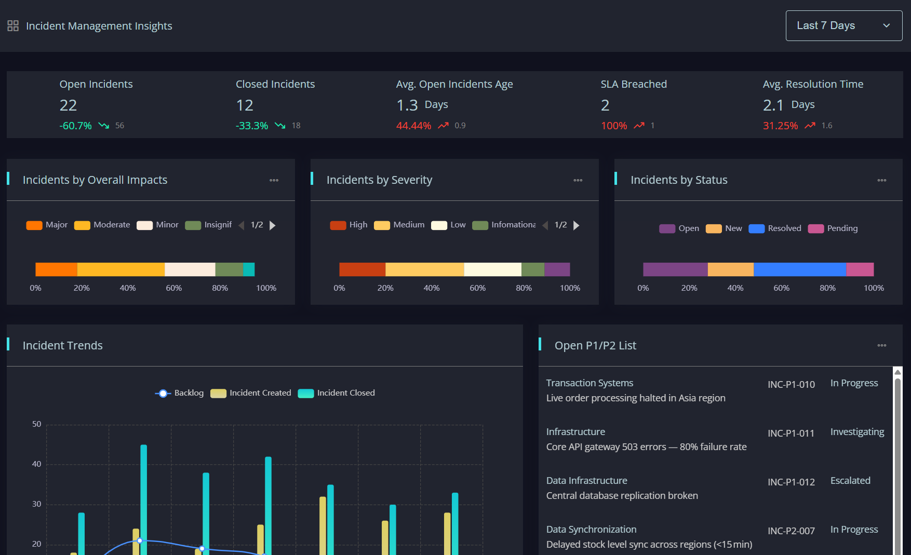Open the Incidents by Status options menu
This screenshot has height=555, width=911.
click(881, 180)
